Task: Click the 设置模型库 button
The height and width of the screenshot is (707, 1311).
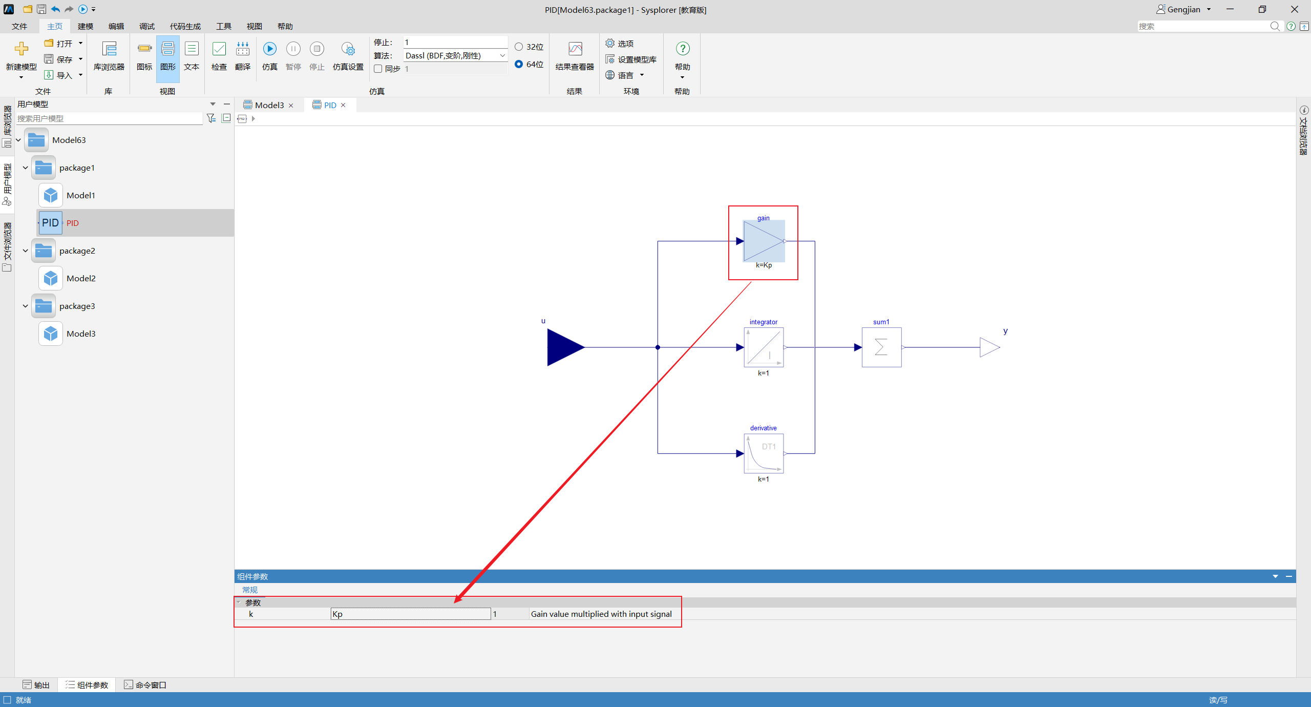Action: pos(631,60)
